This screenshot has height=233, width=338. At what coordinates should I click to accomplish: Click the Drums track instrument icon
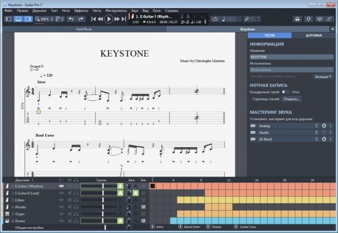tap(7, 221)
